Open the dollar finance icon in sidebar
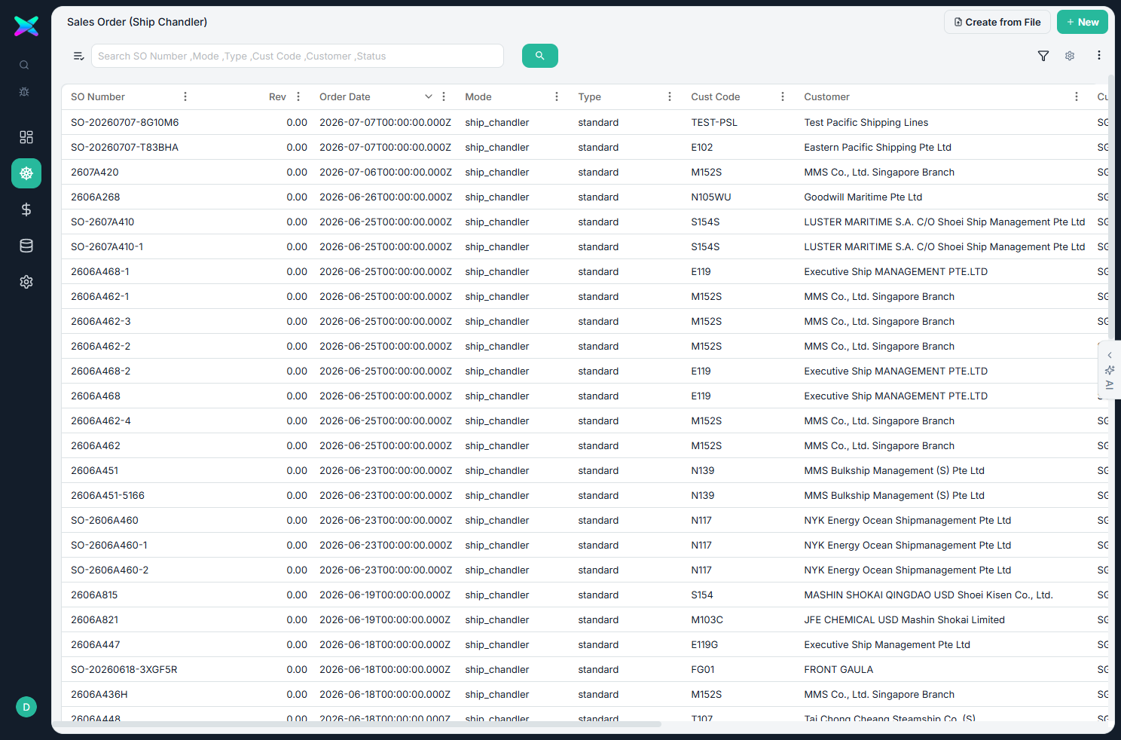This screenshot has height=740, width=1121. (x=26, y=209)
